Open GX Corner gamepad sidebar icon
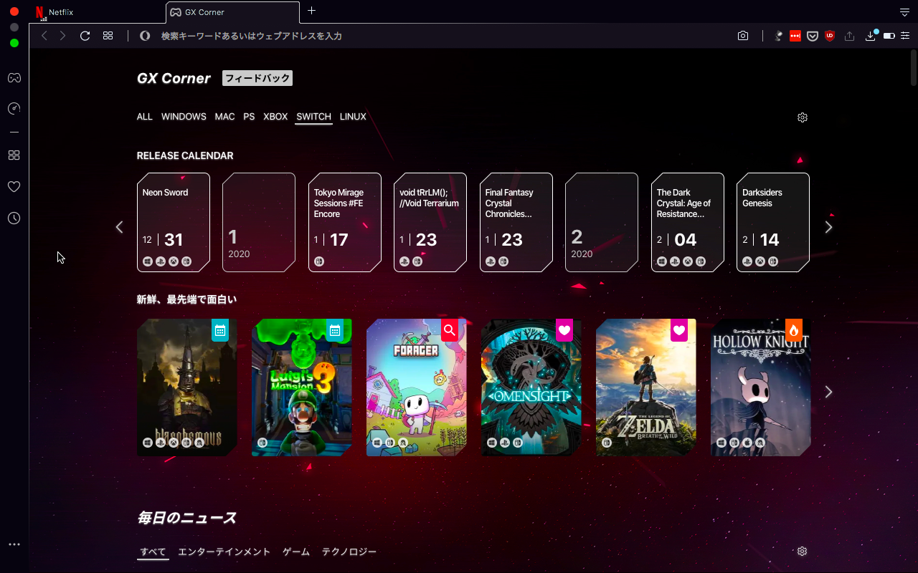 tap(14, 77)
